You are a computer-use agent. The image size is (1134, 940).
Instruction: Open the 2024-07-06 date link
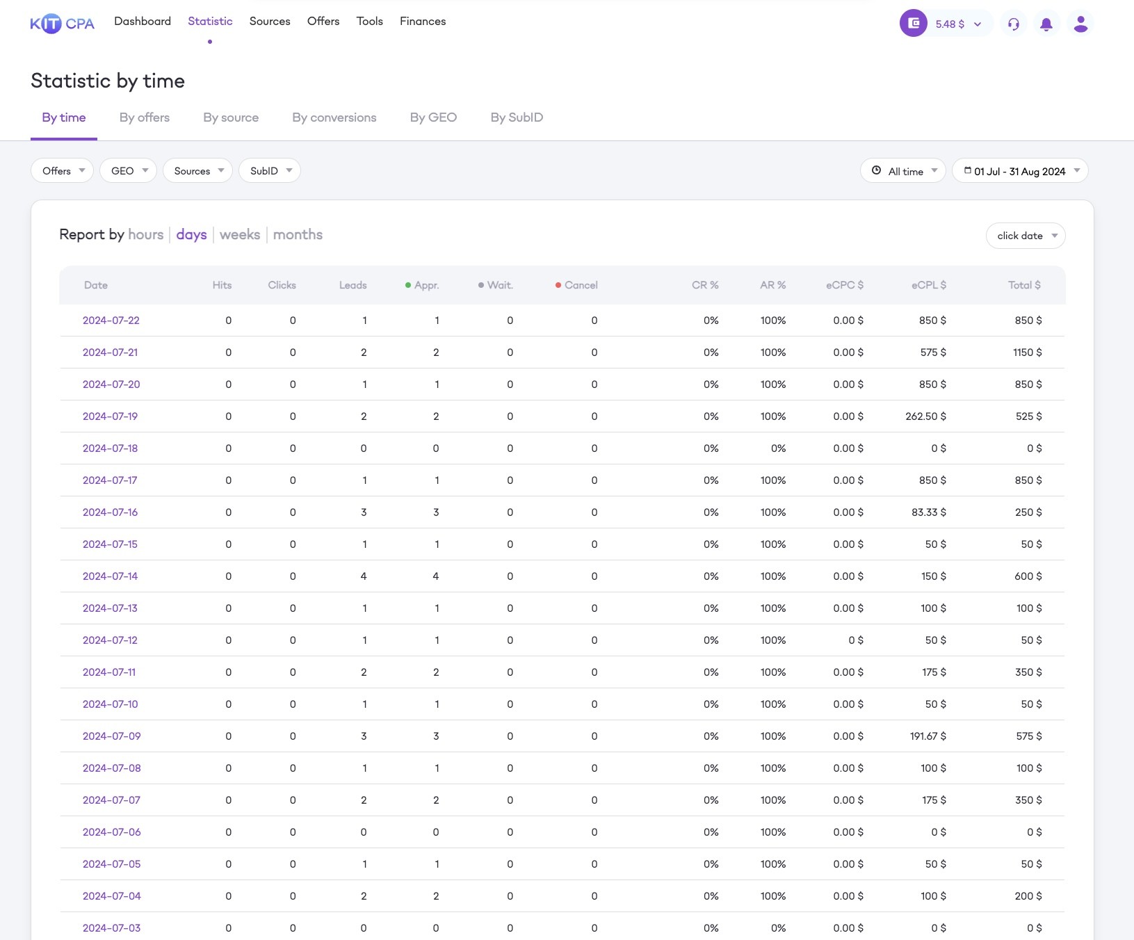click(x=112, y=832)
